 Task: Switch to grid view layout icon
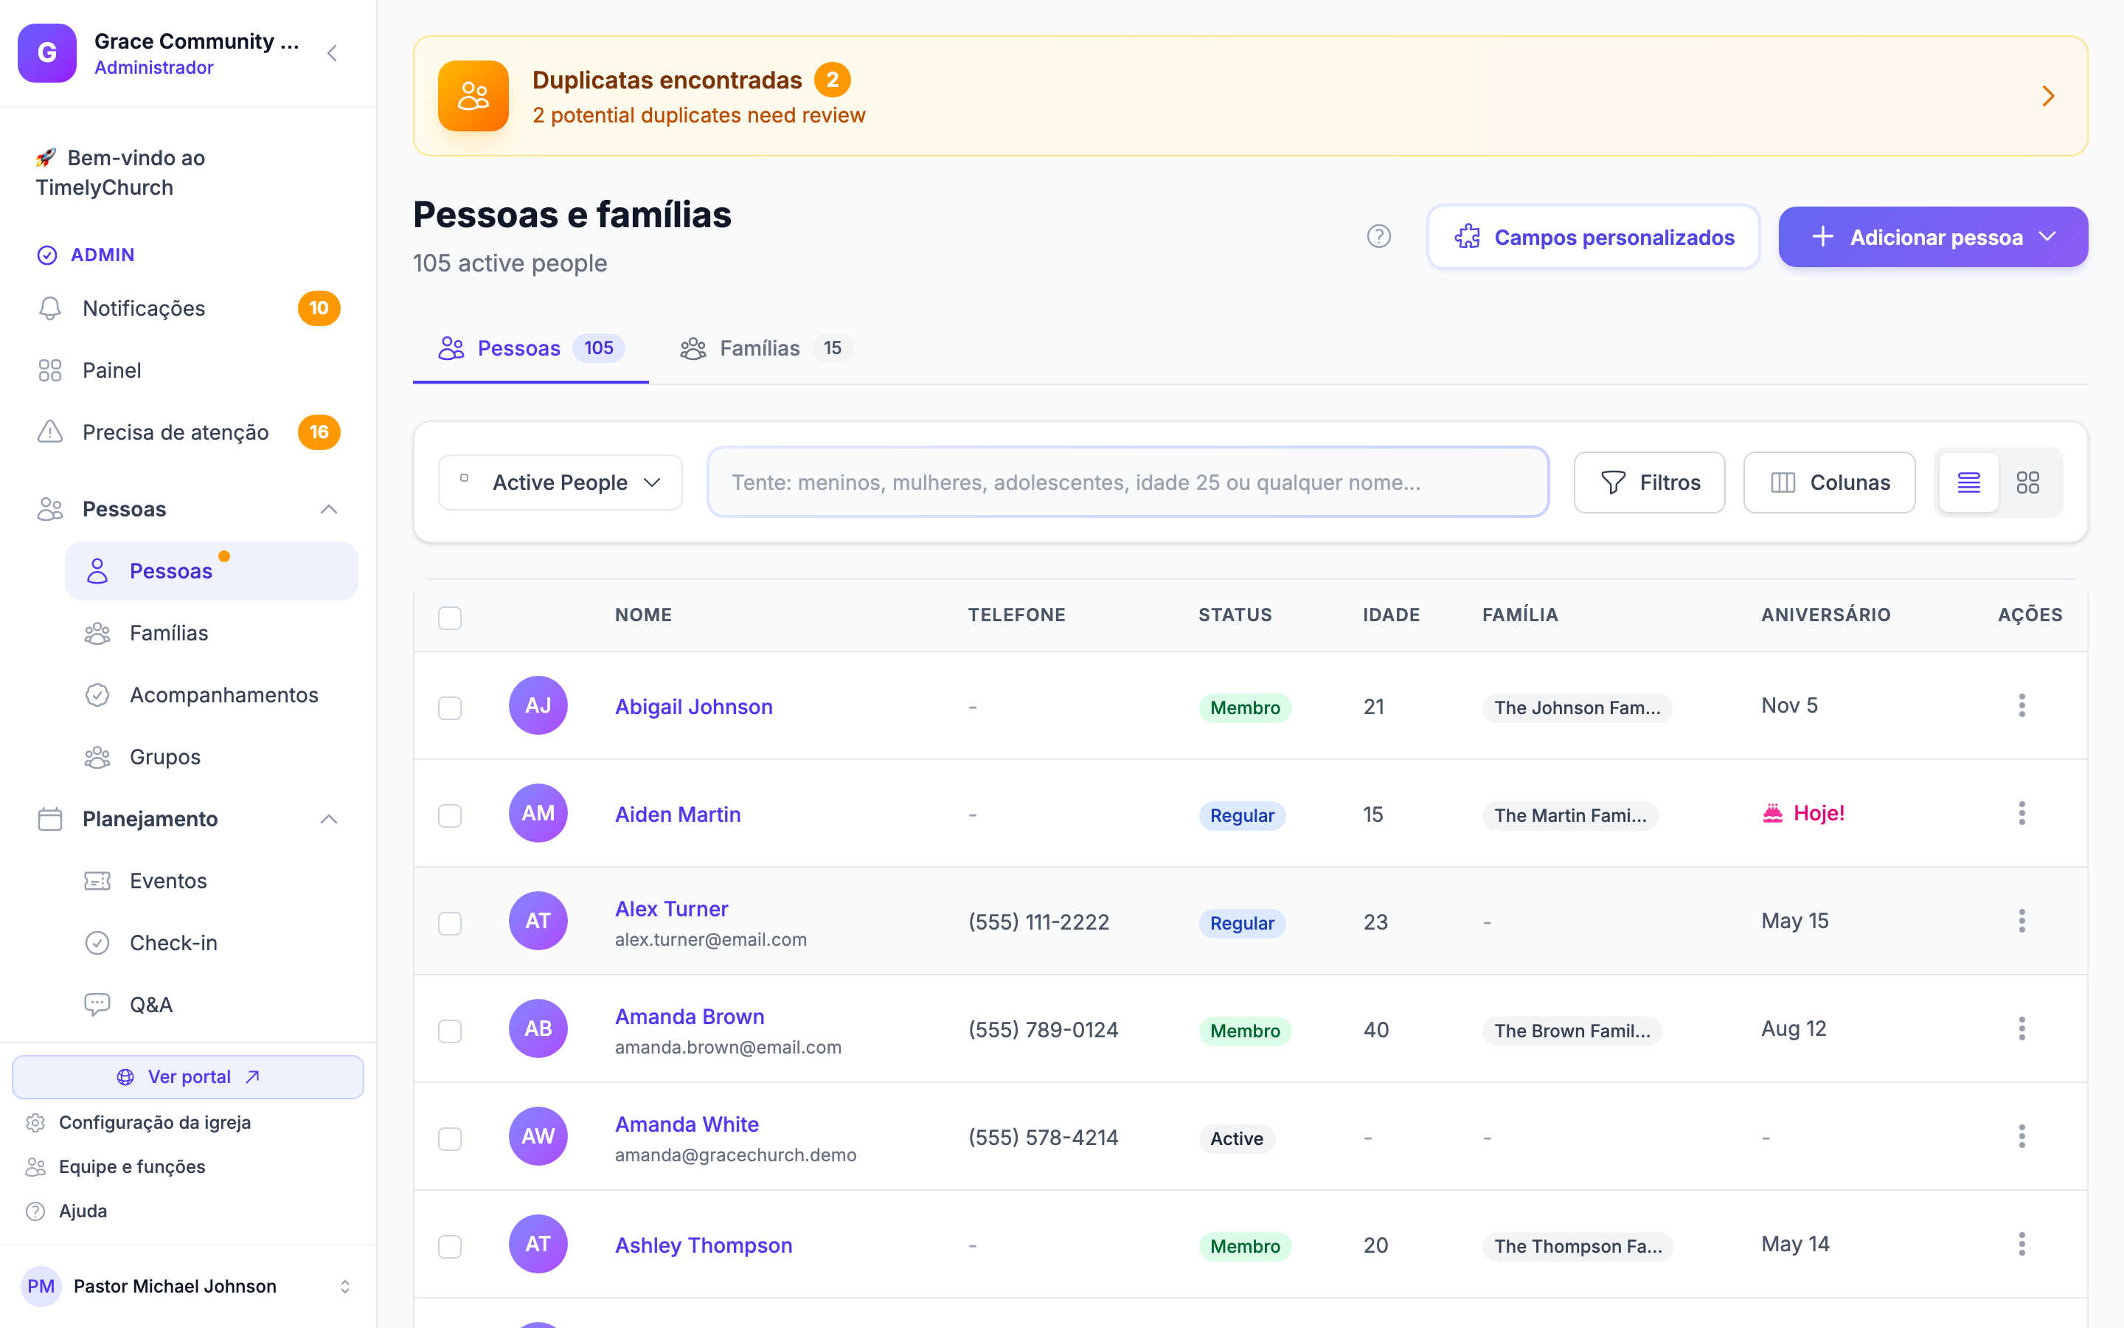click(2027, 483)
